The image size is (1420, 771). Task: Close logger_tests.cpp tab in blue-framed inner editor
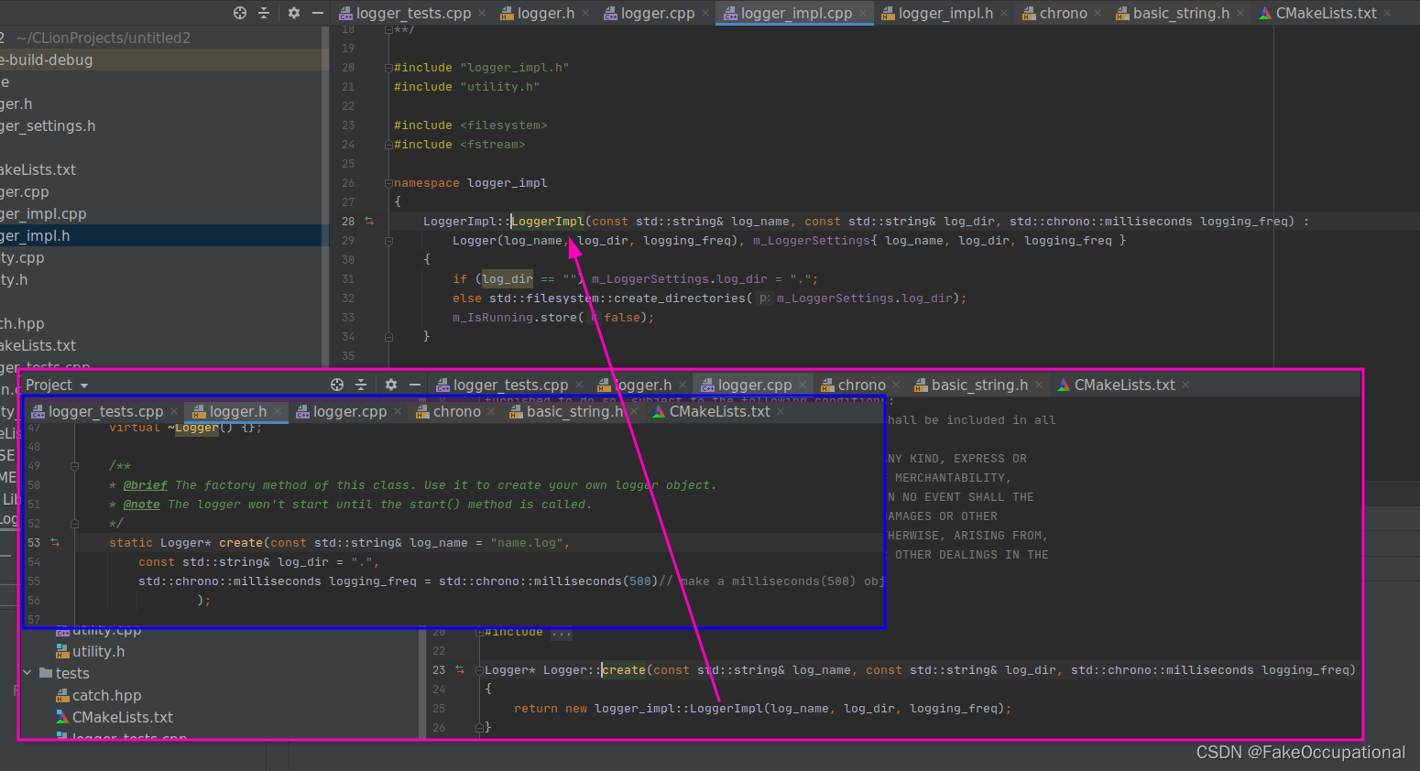[x=174, y=411]
